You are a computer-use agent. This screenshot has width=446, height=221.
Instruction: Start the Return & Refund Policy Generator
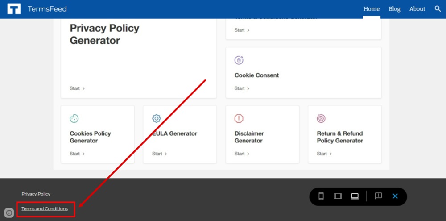pyautogui.click(x=324, y=154)
